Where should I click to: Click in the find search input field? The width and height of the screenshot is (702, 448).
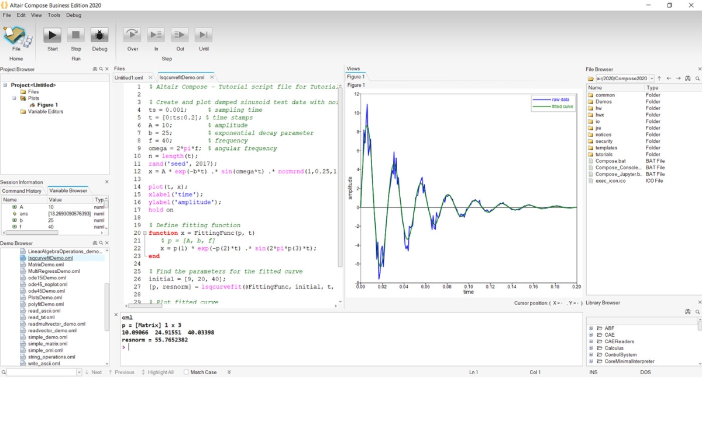pos(41,372)
